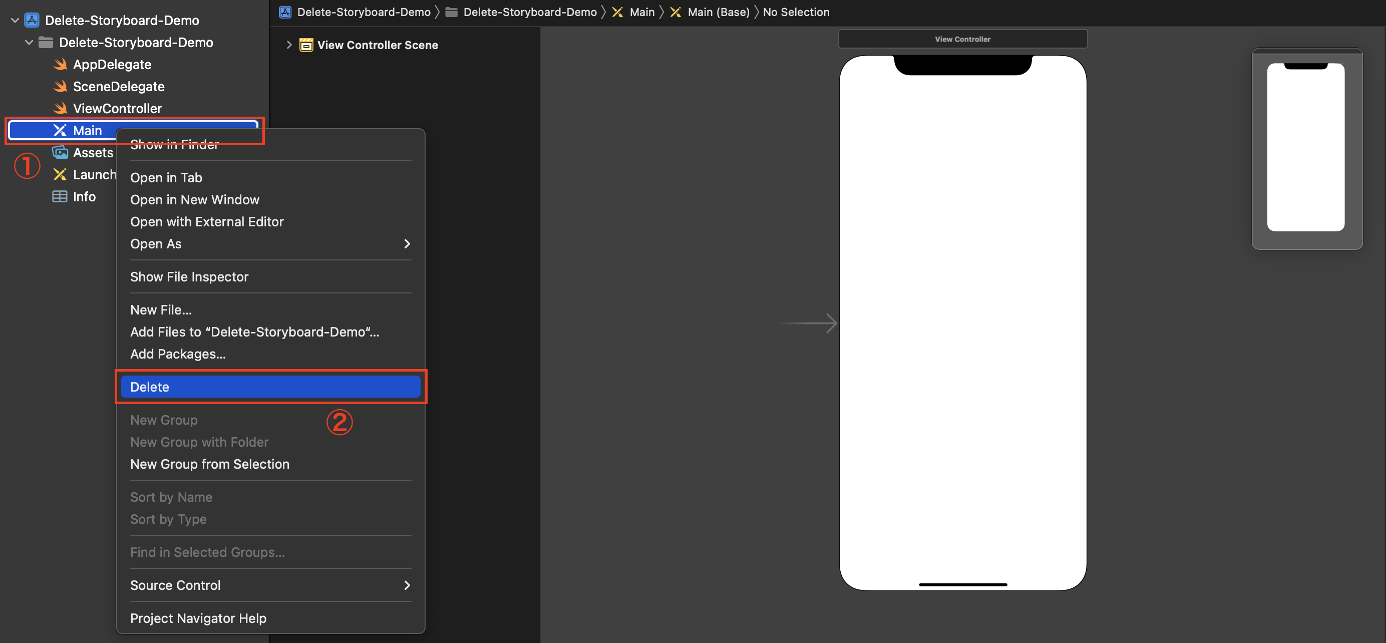Choose Open in Tab

point(270,178)
